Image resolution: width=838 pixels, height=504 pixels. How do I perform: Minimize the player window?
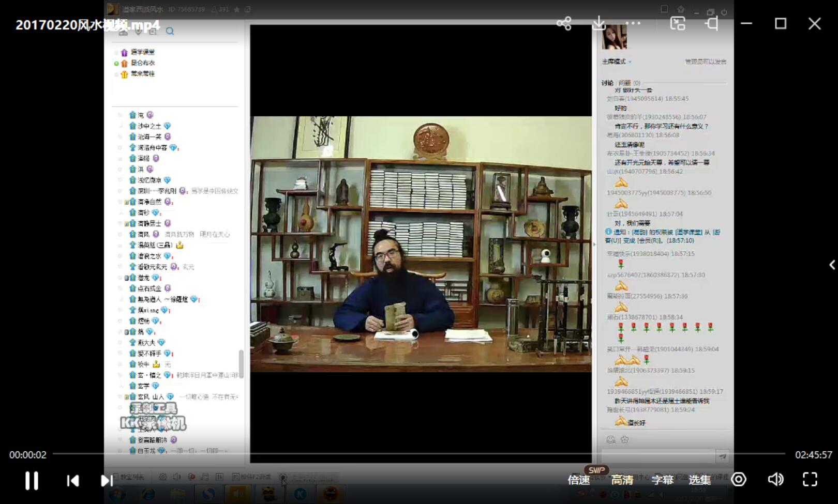(x=746, y=24)
